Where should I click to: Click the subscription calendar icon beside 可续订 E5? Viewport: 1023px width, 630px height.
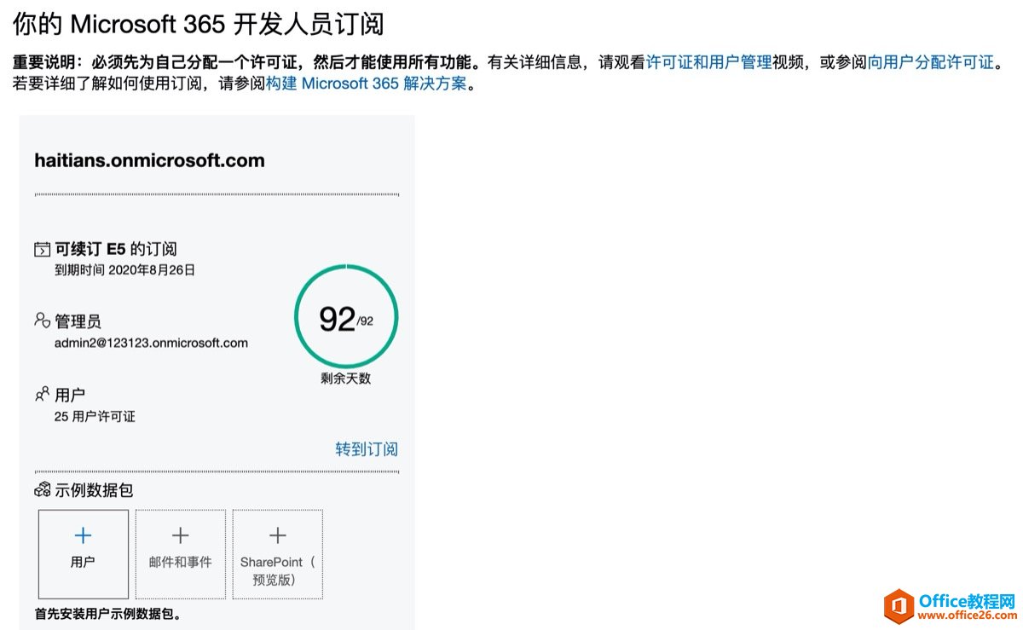(42, 250)
